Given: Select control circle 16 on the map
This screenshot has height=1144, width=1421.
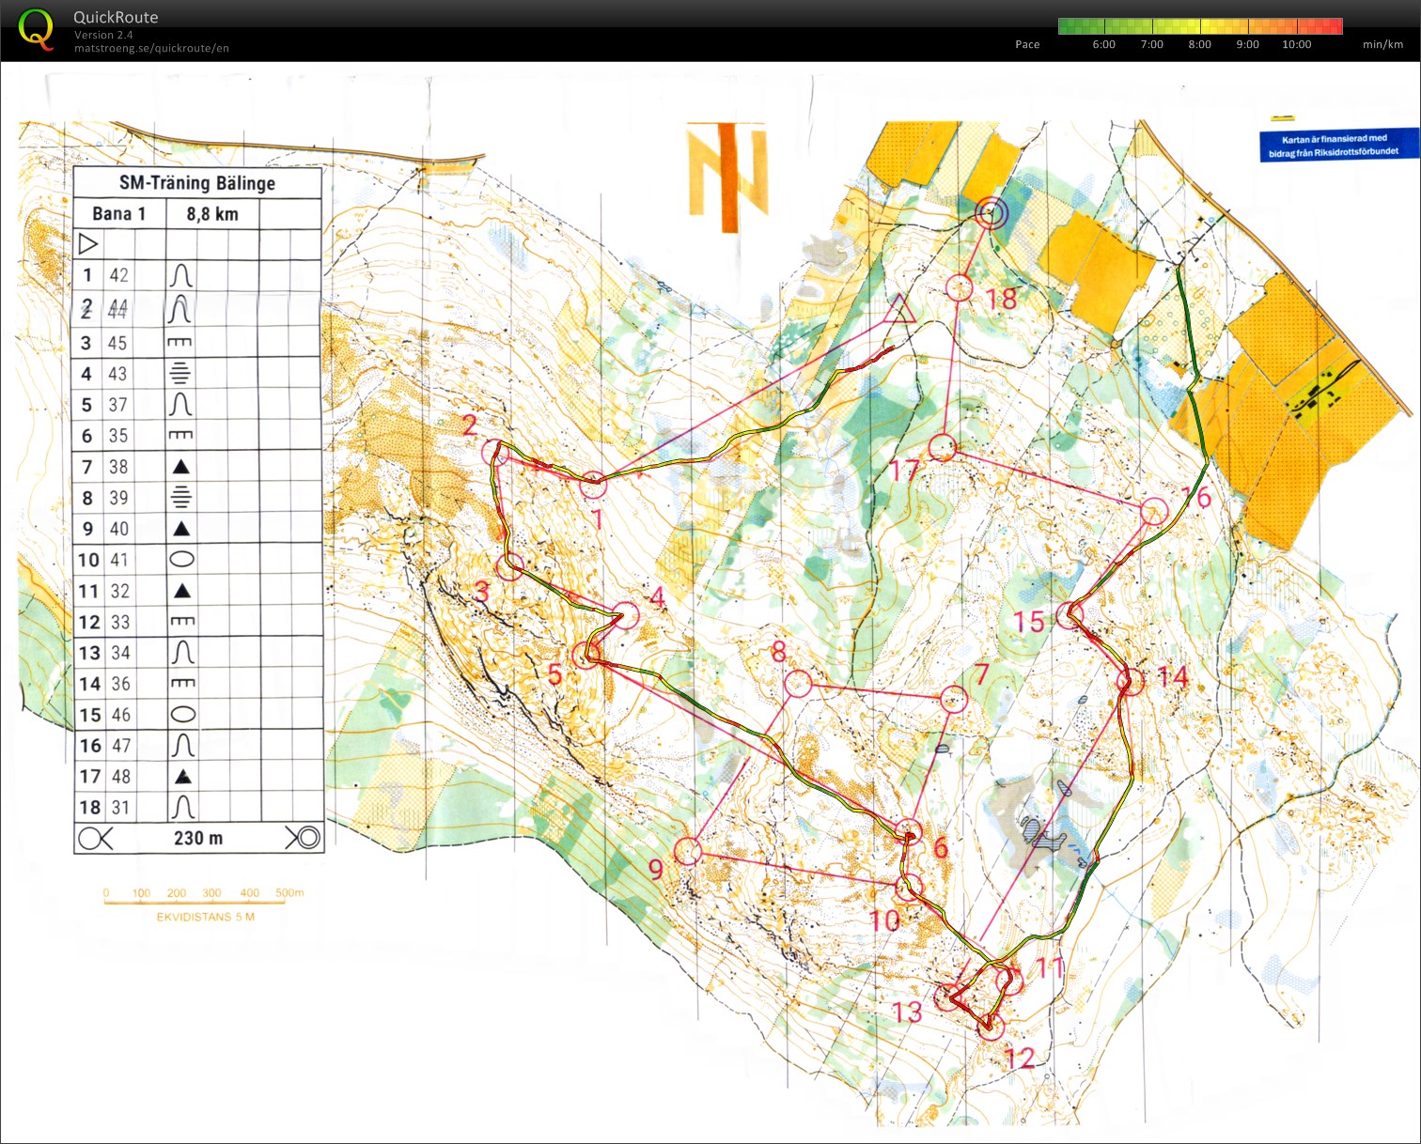Looking at the screenshot, I should pos(1154,512).
